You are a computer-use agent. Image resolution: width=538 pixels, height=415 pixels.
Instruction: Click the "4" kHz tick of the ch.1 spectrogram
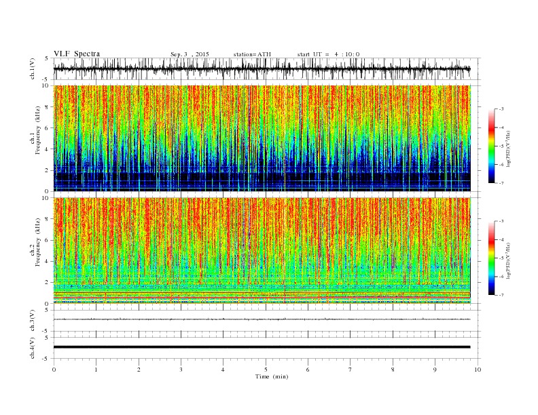[x=48, y=149]
